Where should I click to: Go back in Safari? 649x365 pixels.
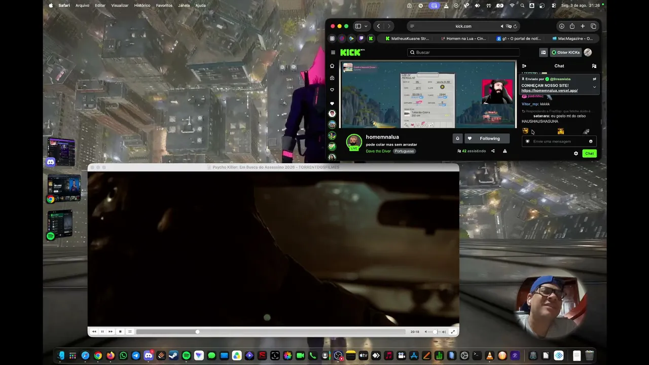[378, 26]
